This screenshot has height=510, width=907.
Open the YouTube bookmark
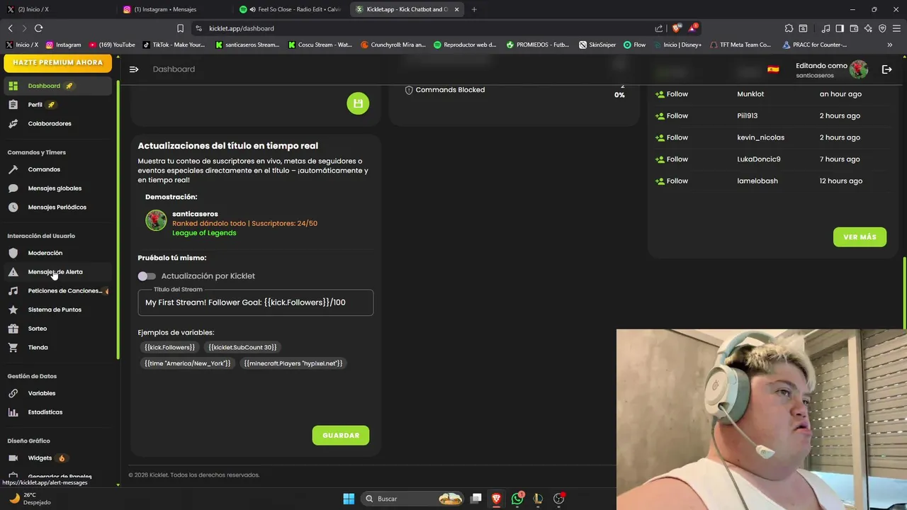coord(112,45)
